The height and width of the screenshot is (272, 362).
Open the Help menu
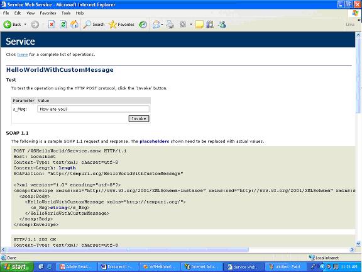(80, 13)
